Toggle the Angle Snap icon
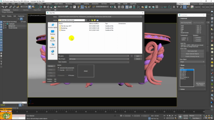The width and height of the screenshot is (214, 120). 82,7
